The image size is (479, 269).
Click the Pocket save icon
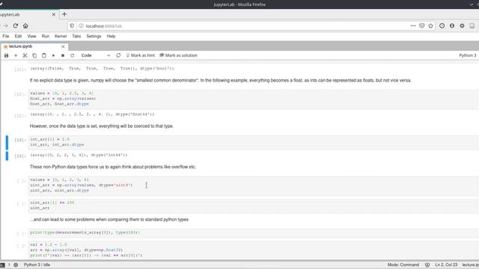[x=422, y=26]
